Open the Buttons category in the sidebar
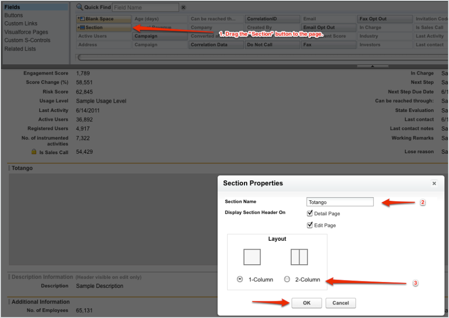This screenshot has height=318, width=449. coord(13,15)
